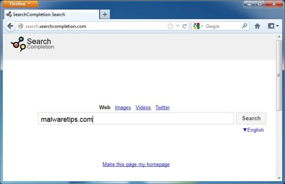Click the globe site identity icon
This screenshot has width=285, height=184.
(x=21, y=26)
